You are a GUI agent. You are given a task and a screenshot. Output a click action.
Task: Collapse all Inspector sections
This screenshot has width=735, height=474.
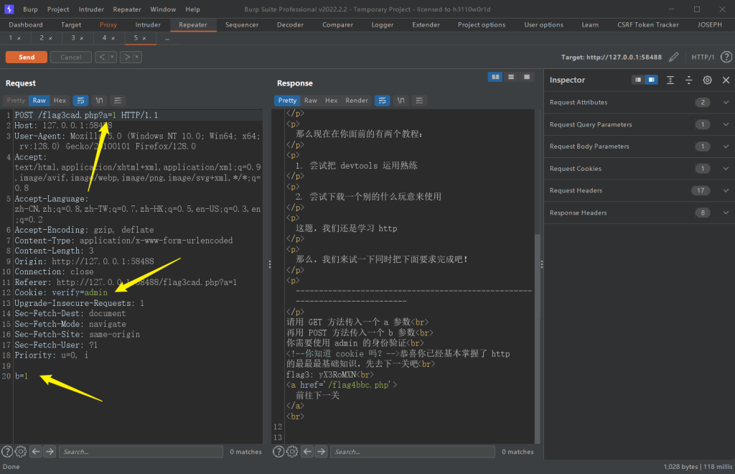(x=688, y=80)
